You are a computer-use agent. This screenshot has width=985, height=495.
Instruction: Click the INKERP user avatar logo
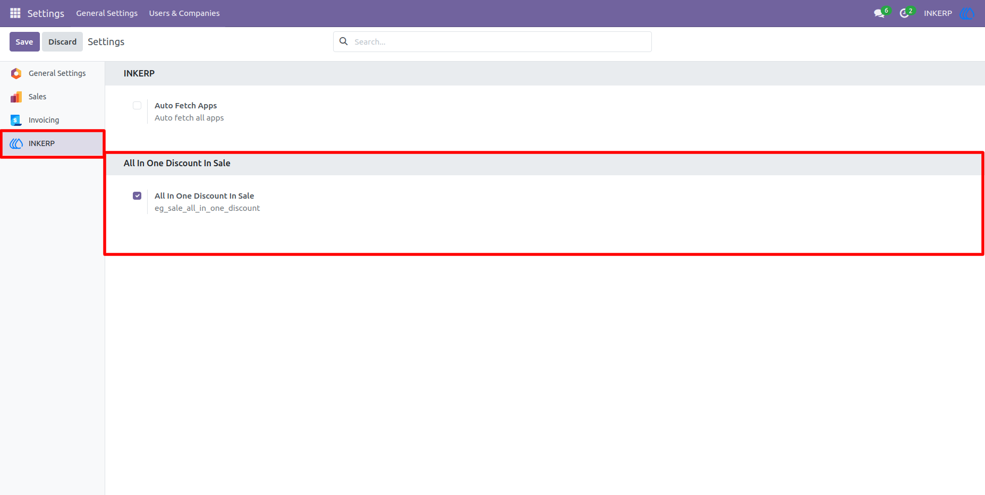(x=966, y=13)
